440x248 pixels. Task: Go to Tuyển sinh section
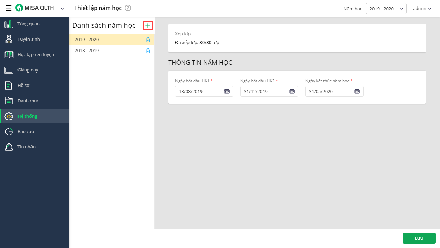pyautogui.click(x=29, y=39)
